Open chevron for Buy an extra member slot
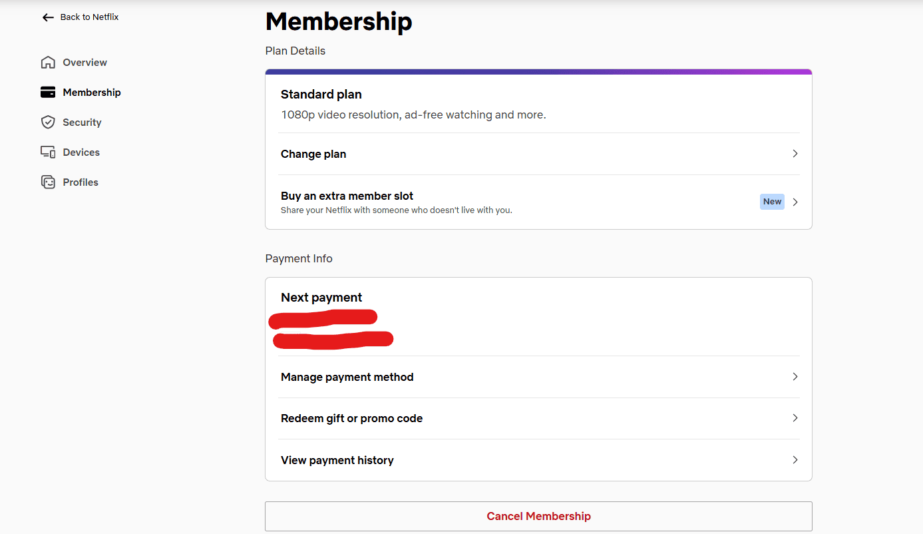This screenshot has width=923, height=534. [x=795, y=202]
